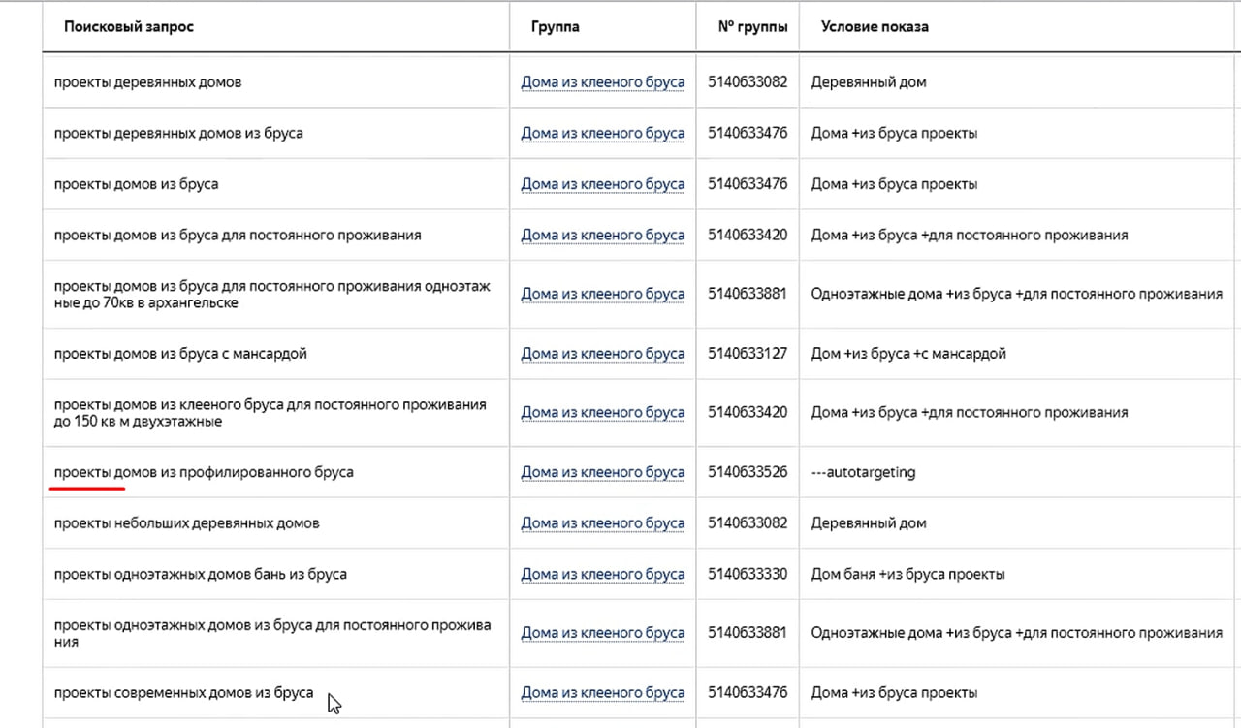Select the '---autotargeting' condition cell
Screen dimensions: 1241x728
863,473
